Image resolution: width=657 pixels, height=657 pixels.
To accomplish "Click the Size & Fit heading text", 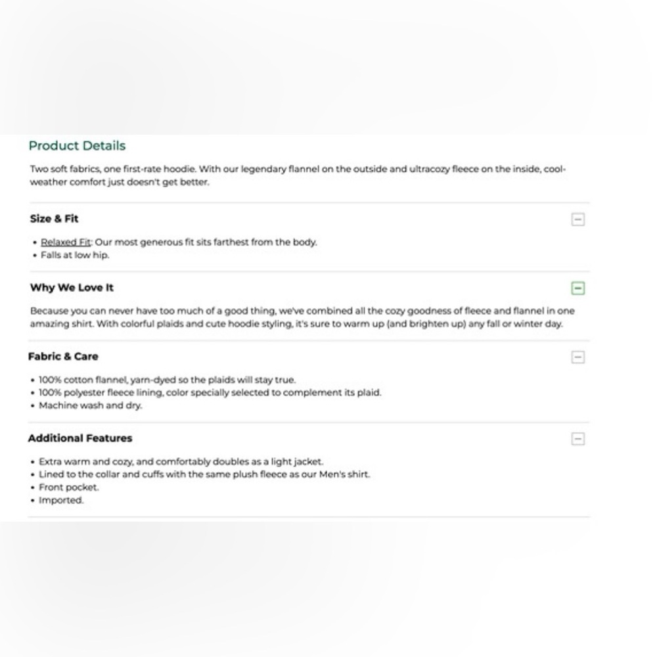I will tap(54, 219).
